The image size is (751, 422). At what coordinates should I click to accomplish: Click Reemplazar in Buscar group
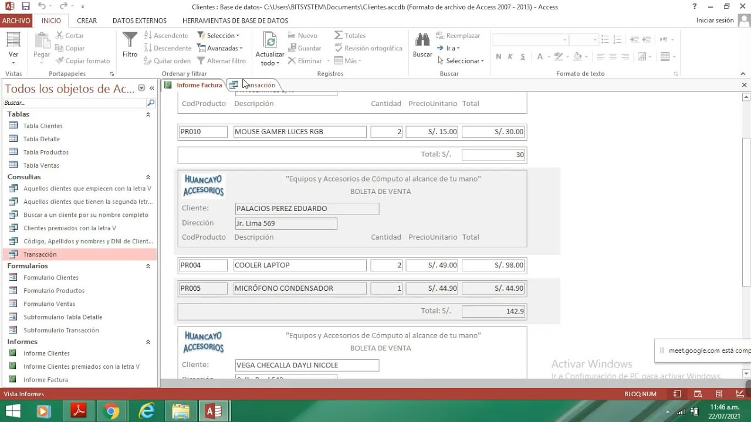[459, 35]
